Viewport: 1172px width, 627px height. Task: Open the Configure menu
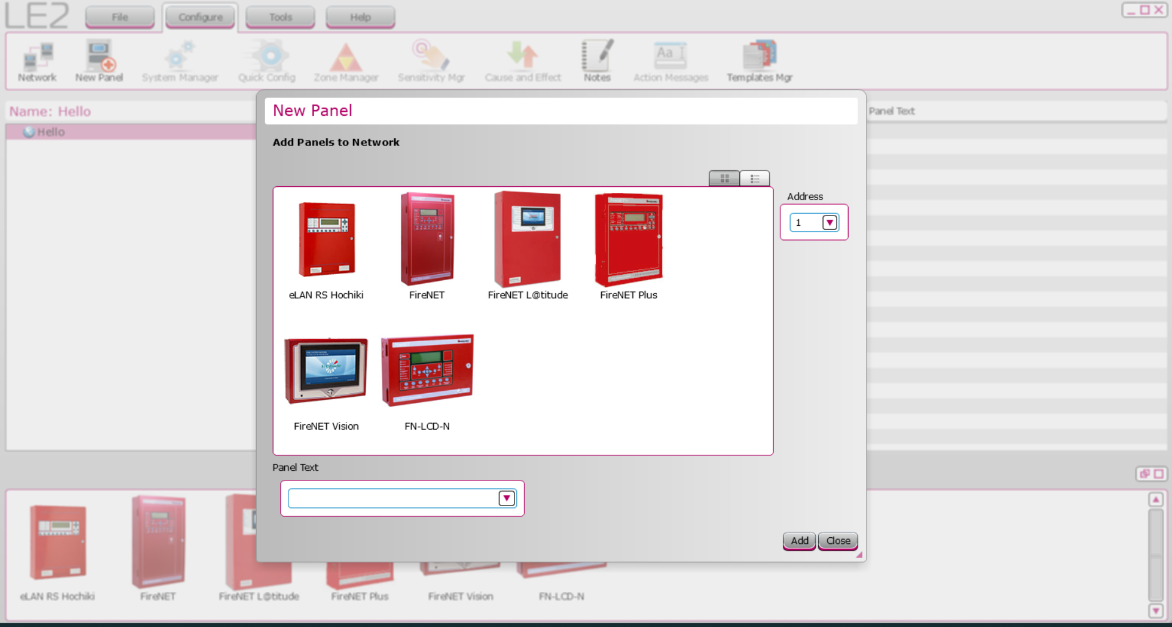200,16
